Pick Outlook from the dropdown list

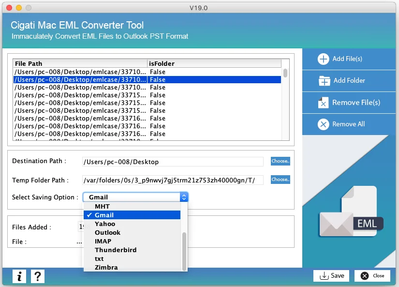pos(132,232)
